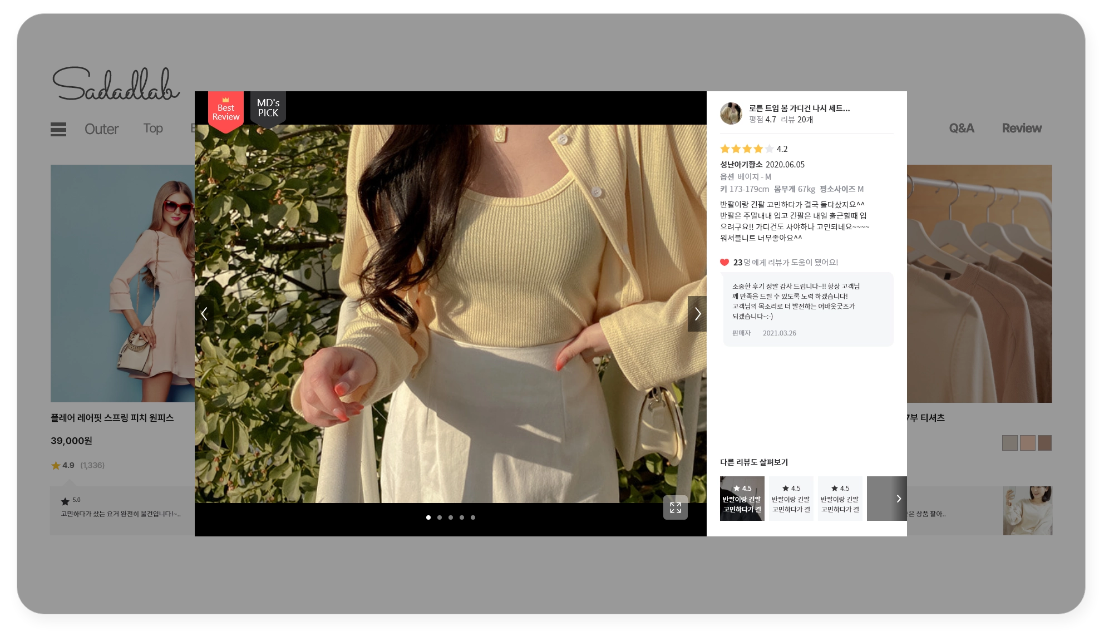Image resolution: width=1109 pixels, height=641 pixels.
Task: Open the Review page link
Action: (x=1022, y=129)
